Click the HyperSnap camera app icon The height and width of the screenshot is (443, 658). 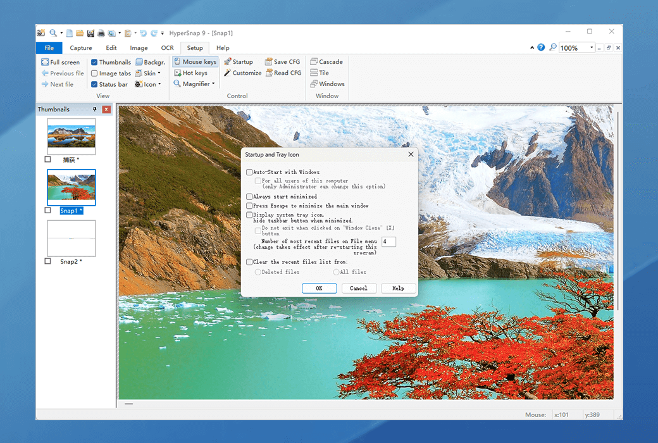tap(40, 33)
